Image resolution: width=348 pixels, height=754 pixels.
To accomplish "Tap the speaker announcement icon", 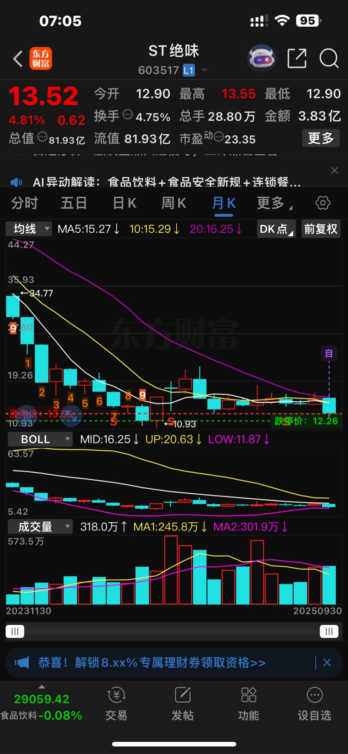I will [x=16, y=182].
